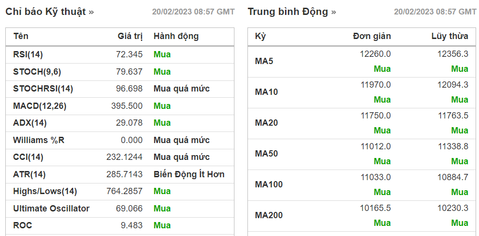Open the Trung bình Động heading link

[x=292, y=12]
